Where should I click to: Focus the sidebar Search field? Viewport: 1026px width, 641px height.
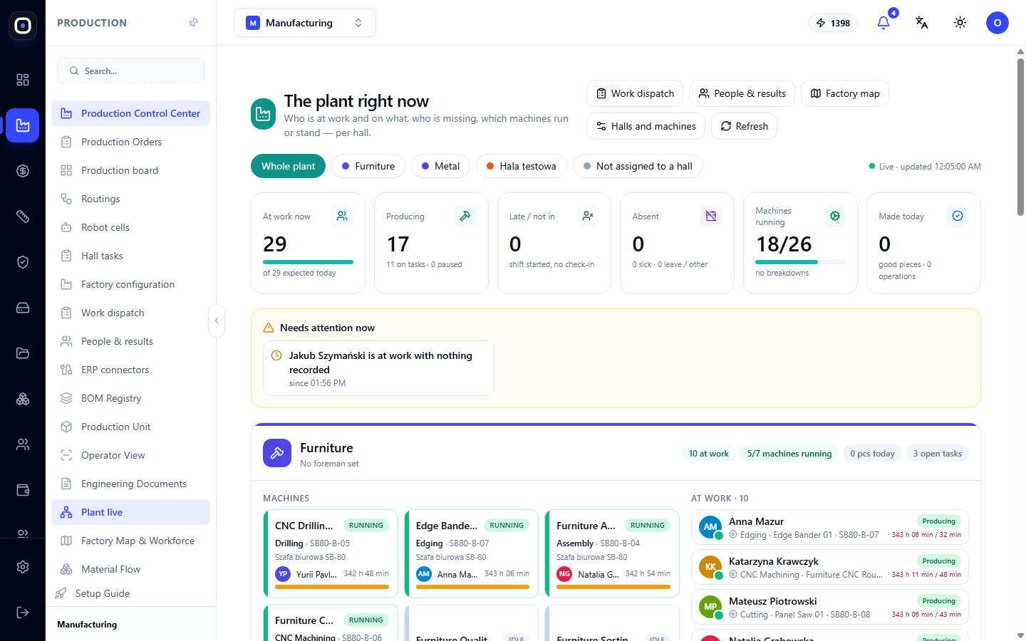pyautogui.click(x=130, y=71)
